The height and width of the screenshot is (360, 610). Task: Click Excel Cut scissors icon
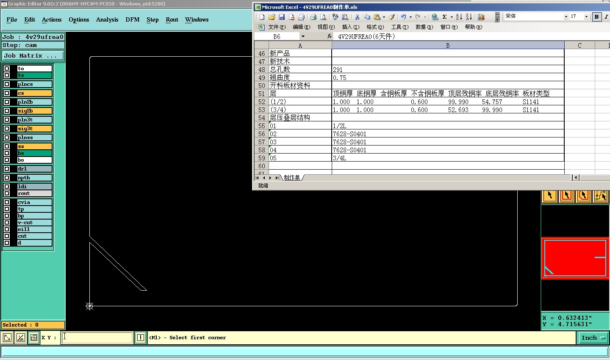357,17
